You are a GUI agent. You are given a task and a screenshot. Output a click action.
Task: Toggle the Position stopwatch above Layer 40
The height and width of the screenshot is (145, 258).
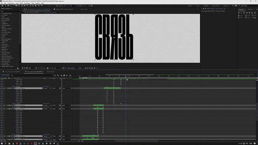[x=13, y=87]
